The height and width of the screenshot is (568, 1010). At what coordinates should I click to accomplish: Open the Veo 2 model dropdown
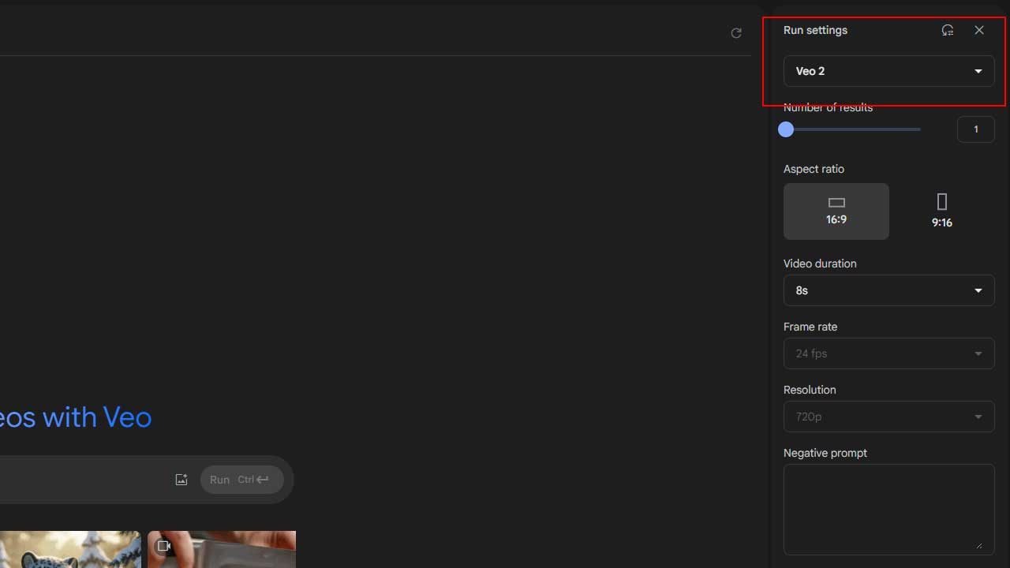click(888, 71)
